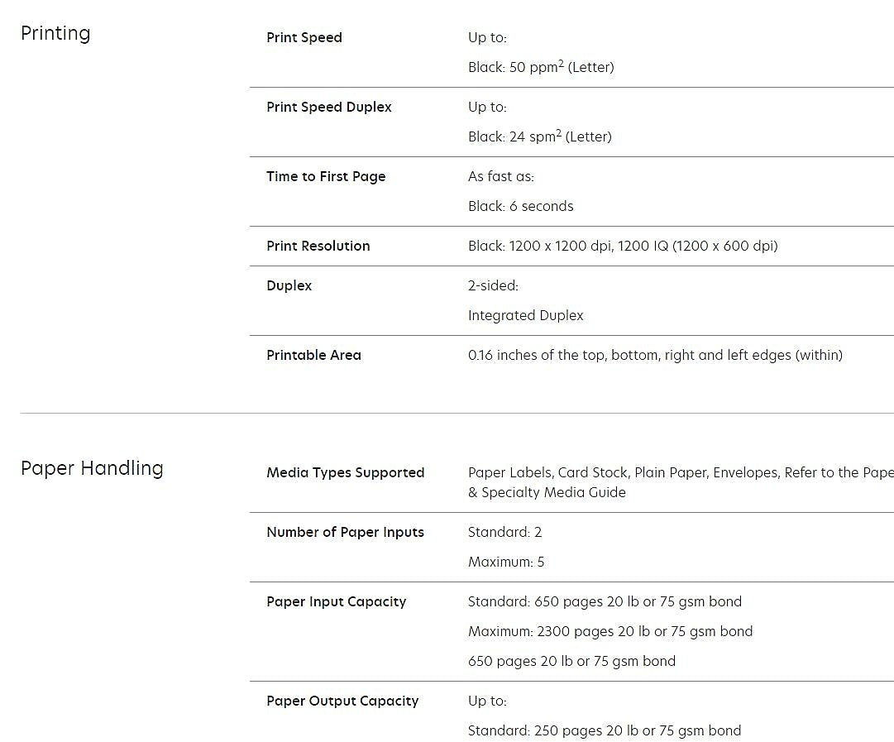Select the Printable Area label
Viewport: 894px width, 742px height.
click(313, 355)
